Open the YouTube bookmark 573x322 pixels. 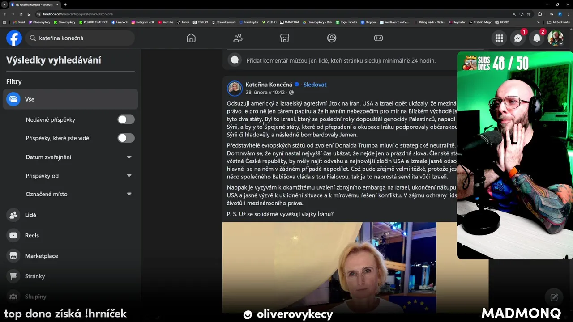tap(166, 22)
